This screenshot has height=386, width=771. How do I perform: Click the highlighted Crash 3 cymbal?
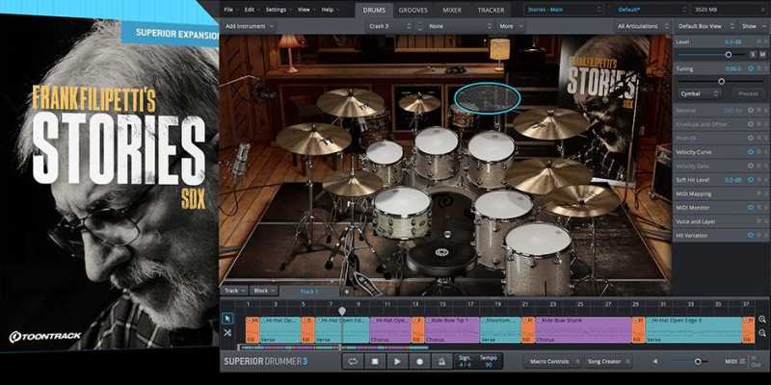tap(487, 98)
